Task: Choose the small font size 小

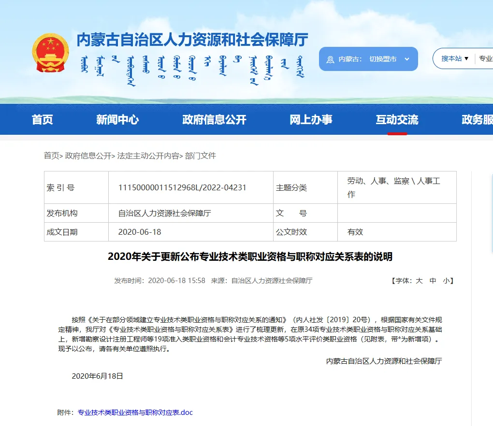Action: click(x=445, y=280)
